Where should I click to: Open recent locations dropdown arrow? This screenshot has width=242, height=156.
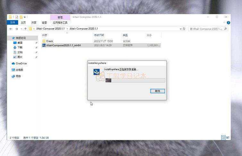click(x=21, y=29)
